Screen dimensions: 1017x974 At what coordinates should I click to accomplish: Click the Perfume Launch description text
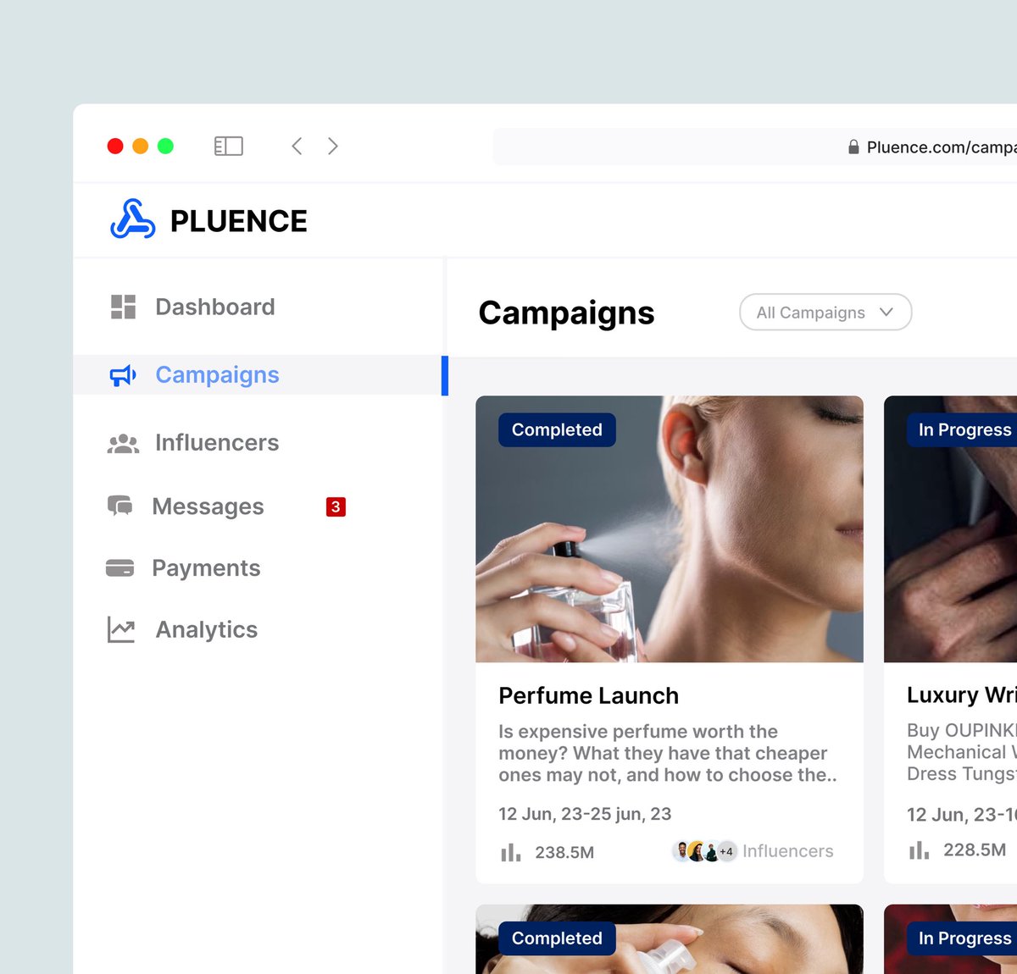(x=668, y=753)
